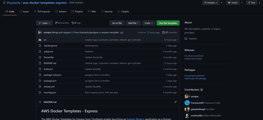The image size is (263, 120).
Task: Click the pencil edit icon for README.md
Action: coord(176,102)
